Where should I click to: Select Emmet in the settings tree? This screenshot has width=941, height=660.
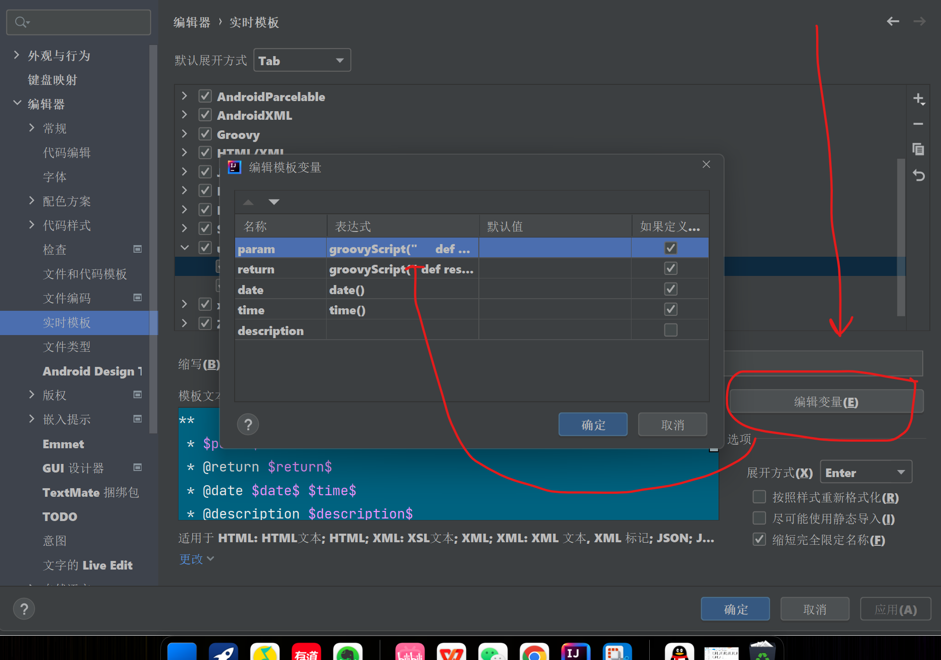63,444
